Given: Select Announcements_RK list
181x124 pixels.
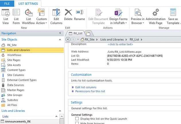Looking at the screenshot, I should pos(18,121).
